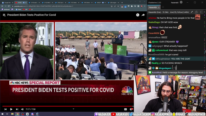Bookmark this page with the star icon

(x=118, y=6)
